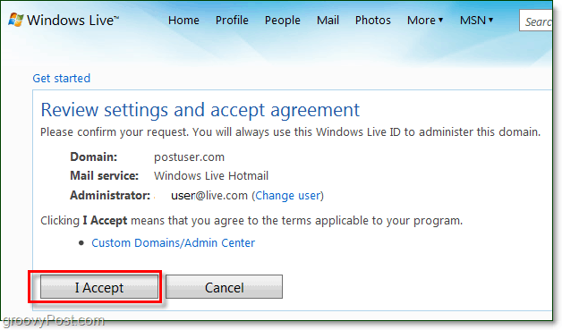
Task: Open the Home menu item
Action: pos(183,21)
